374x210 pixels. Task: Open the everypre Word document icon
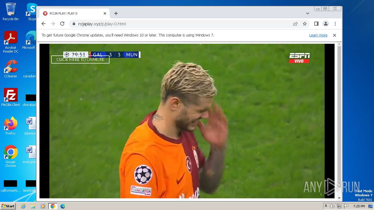30,155
